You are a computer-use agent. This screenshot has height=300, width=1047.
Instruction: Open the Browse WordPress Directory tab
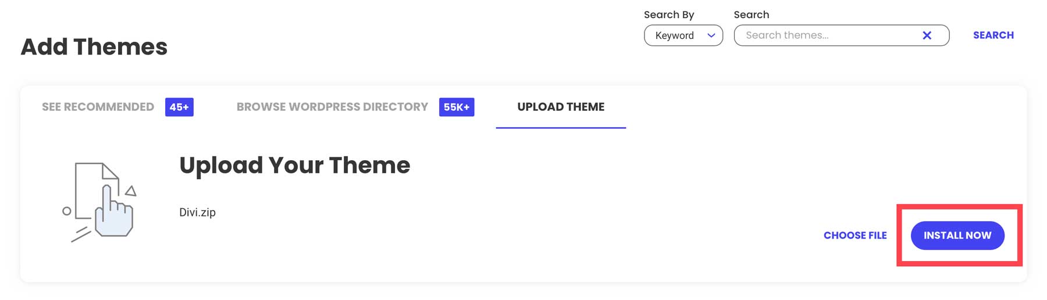pos(332,107)
